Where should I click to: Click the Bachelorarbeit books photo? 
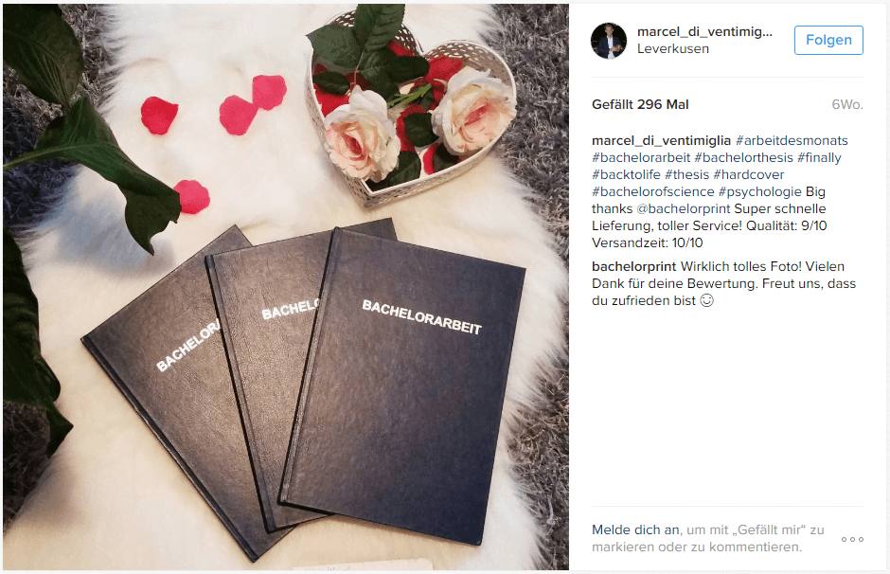[286, 287]
